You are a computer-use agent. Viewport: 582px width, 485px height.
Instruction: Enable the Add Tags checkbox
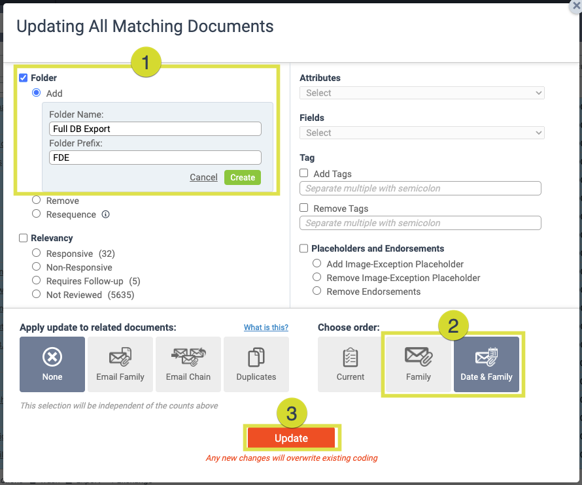(x=304, y=173)
